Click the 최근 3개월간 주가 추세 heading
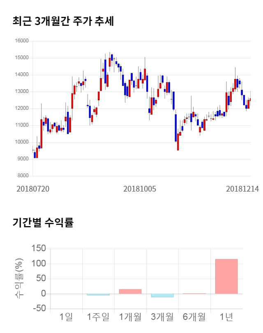263x333 pixels. pyautogui.click(x=63, y=21)
